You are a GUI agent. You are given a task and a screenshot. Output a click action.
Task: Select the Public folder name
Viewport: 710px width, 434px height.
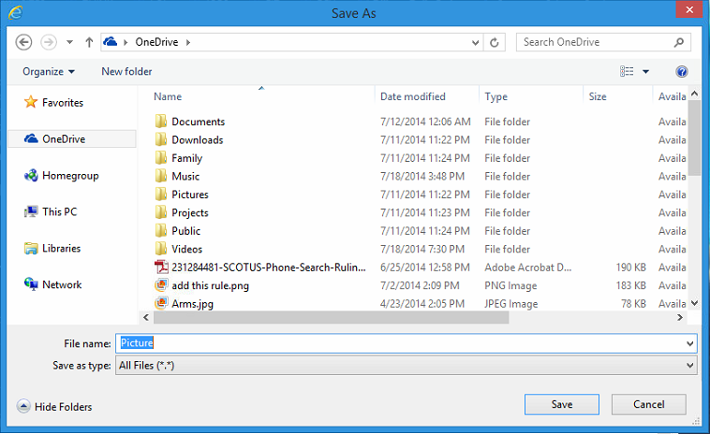point(185,231)
